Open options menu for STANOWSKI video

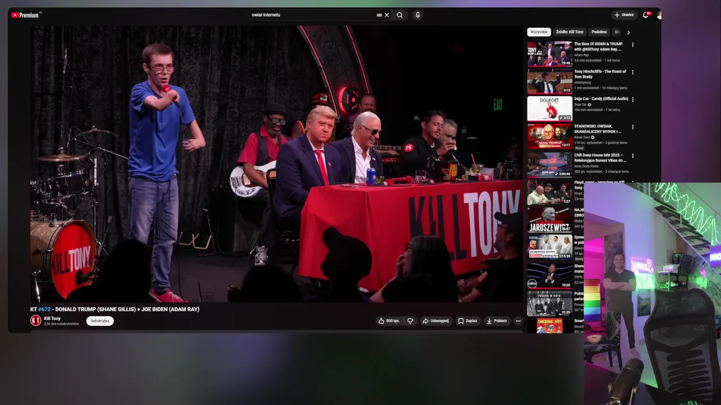pos(633,127)
